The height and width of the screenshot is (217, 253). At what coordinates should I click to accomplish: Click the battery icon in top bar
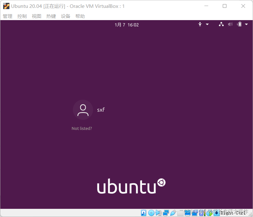pyautogui.click(x=239, y=24)
